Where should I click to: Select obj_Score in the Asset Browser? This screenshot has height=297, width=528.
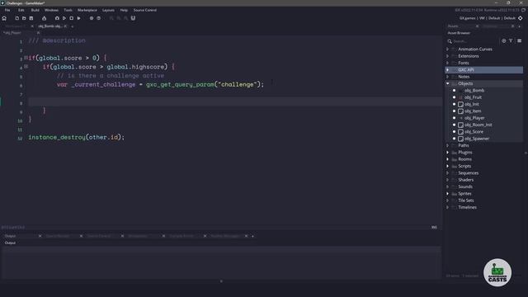tap(474, 132)
